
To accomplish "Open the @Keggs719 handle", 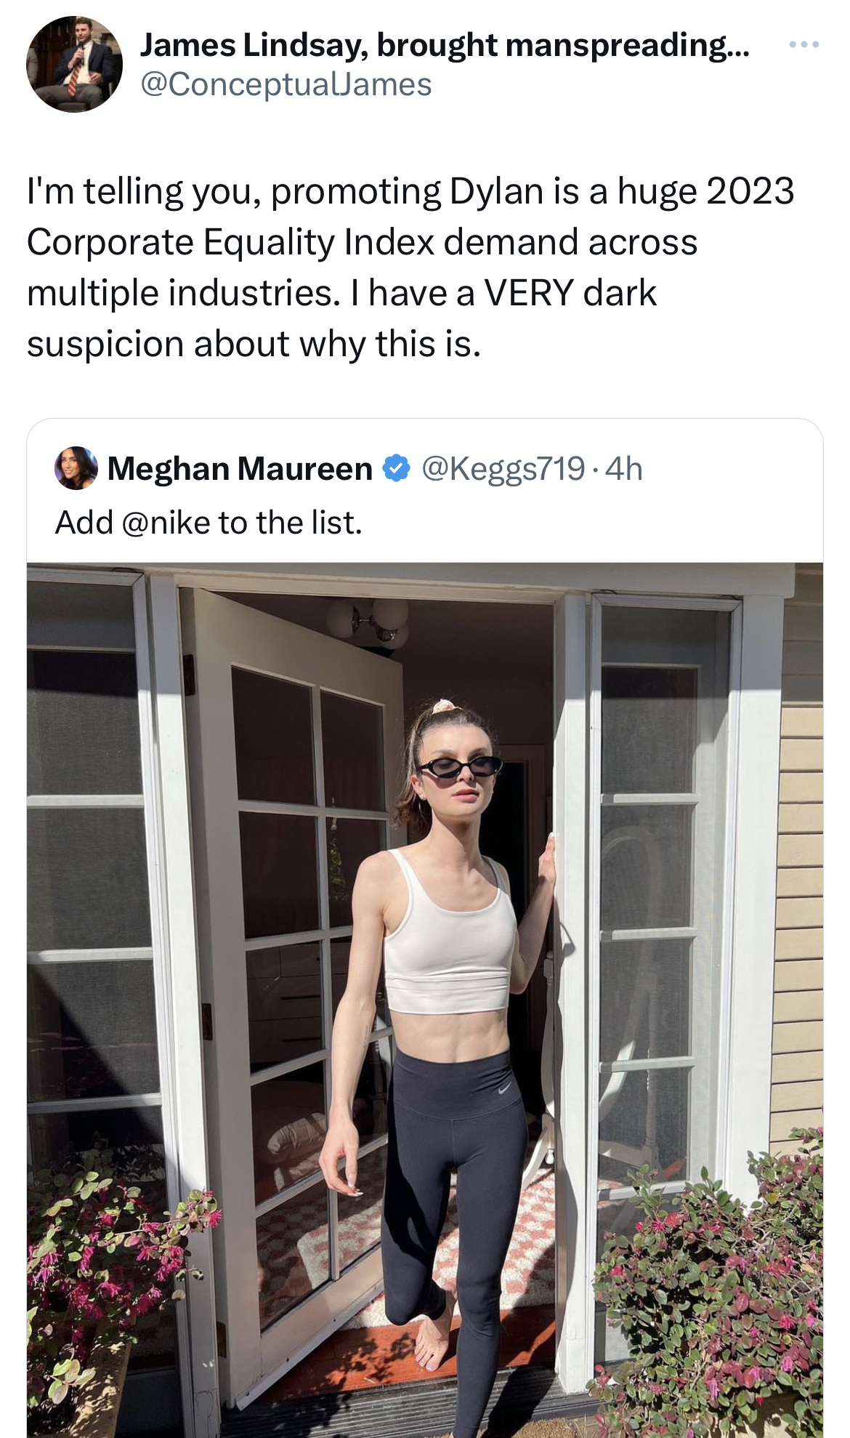I will [x=503, y=468].
